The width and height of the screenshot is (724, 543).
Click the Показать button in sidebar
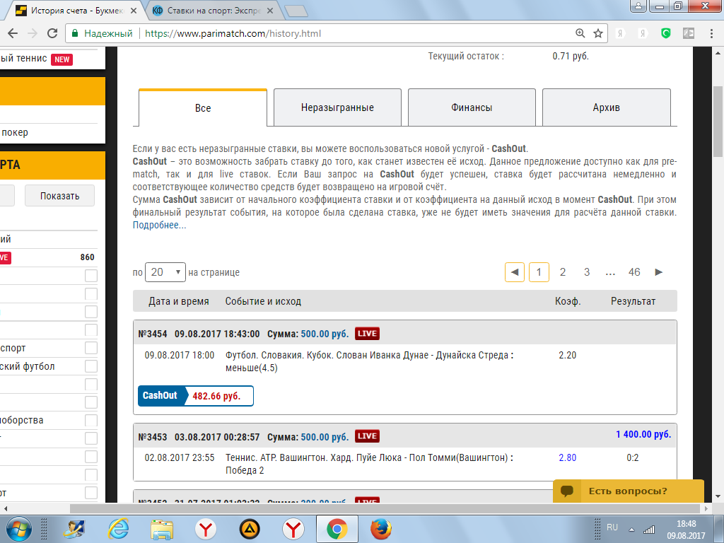pos(59,196)
